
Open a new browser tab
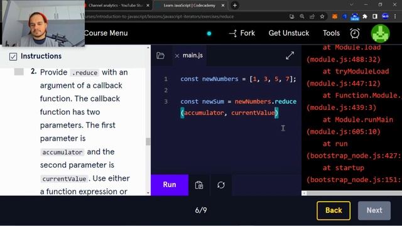(235, 6)
